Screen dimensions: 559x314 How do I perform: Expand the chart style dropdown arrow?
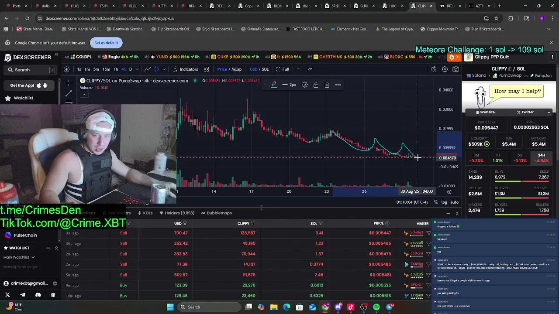tap(164, 69)
